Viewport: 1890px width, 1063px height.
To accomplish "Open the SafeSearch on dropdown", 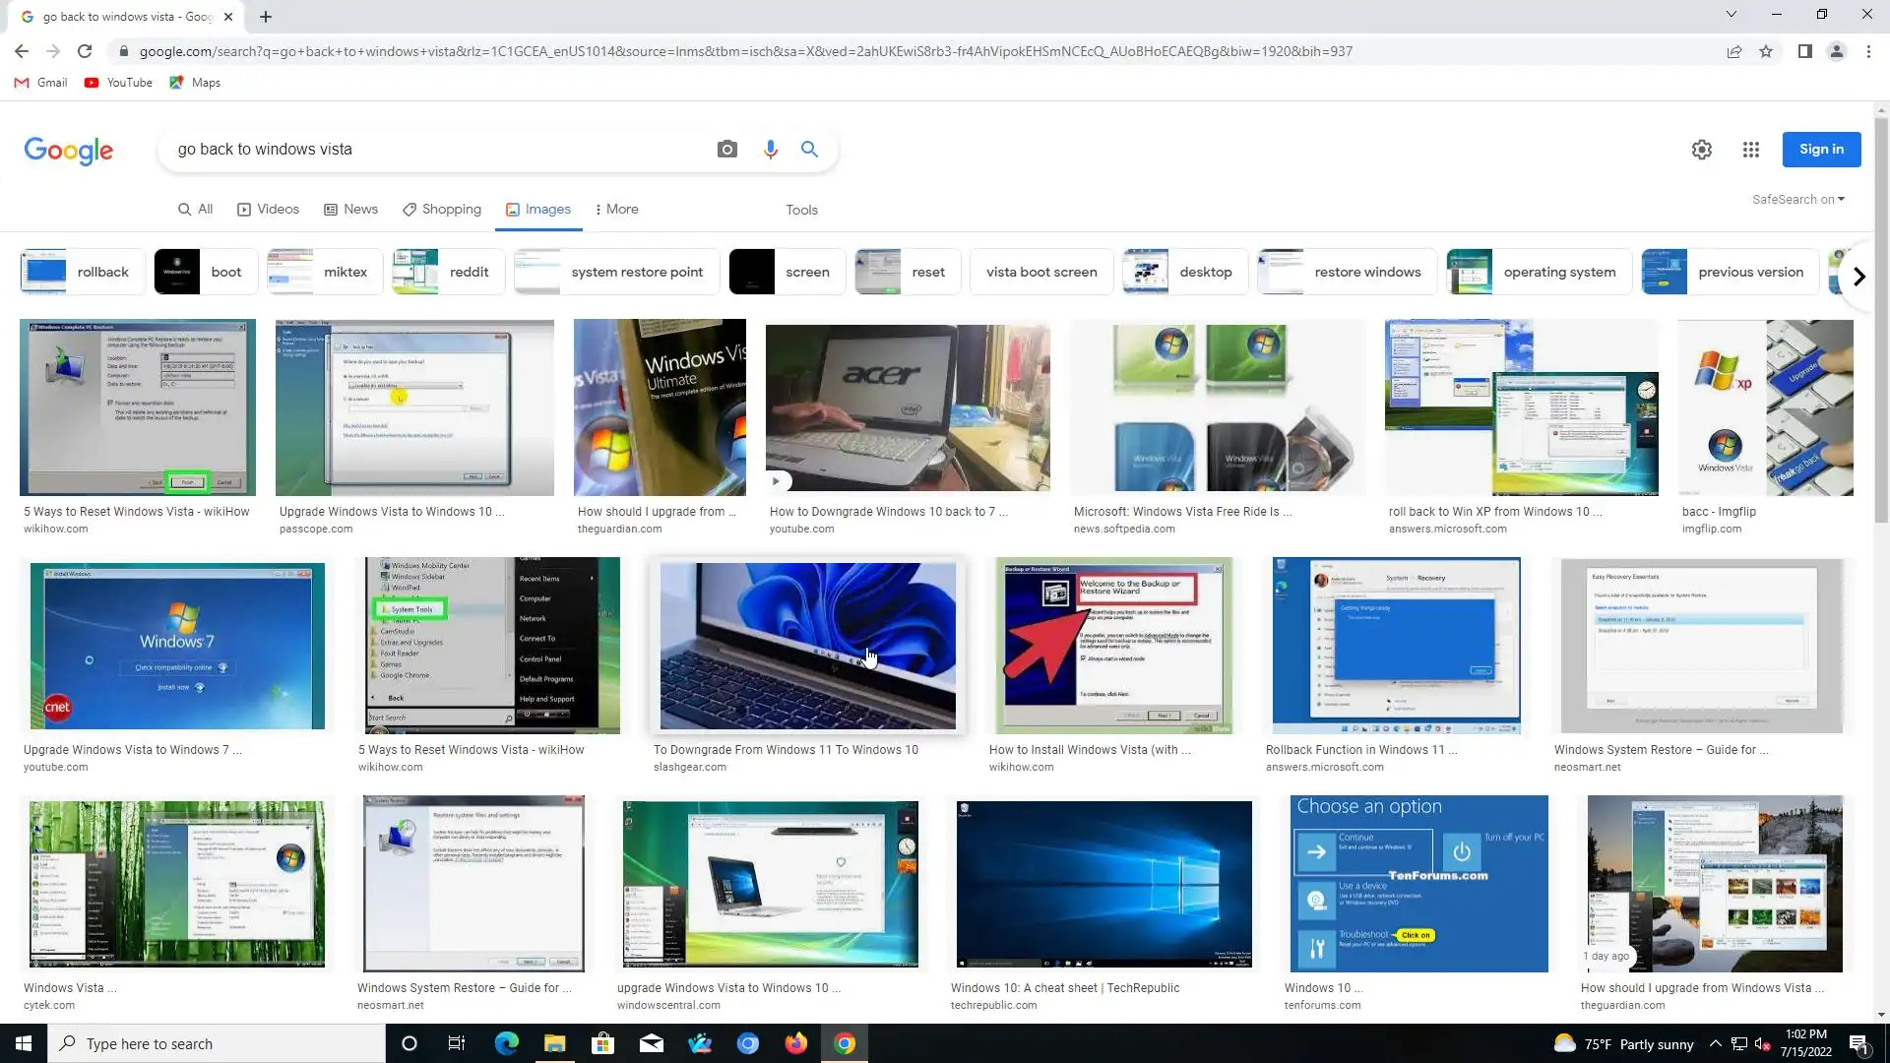I will pos(1797,199).
